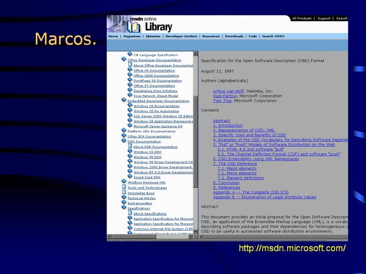
Task: Select Windows CE for Automotive tree item
Action: point(156,111)
